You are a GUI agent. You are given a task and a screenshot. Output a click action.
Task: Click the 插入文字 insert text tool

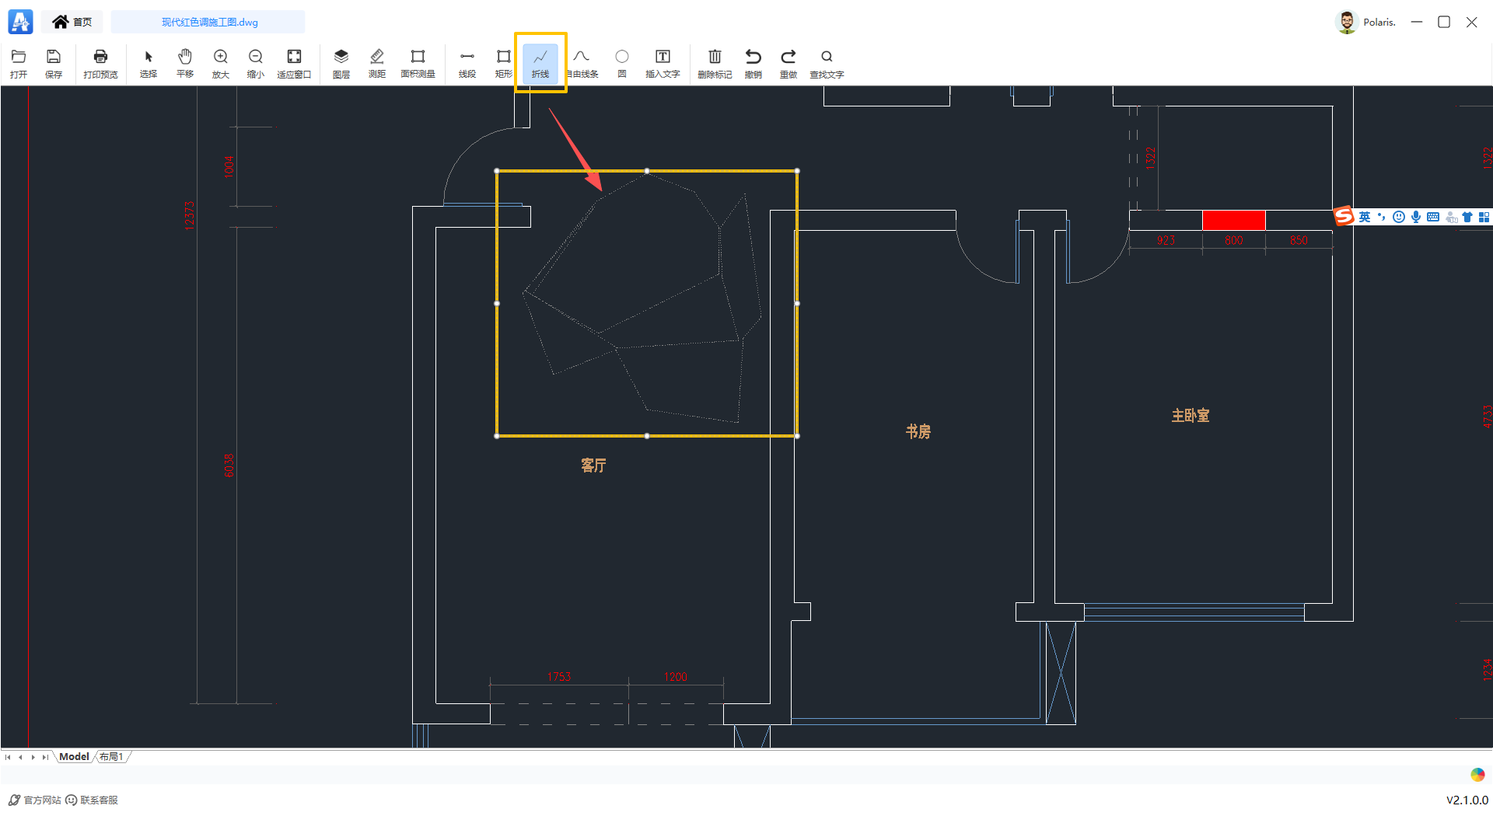coord(662,63)
